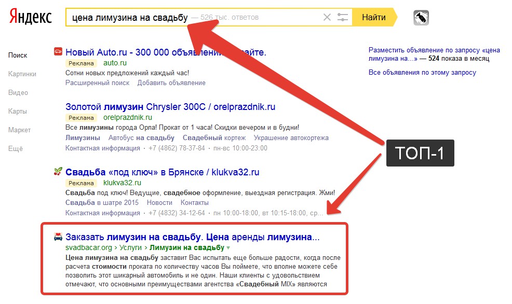
Task: Open the Новый Auto.ru ad title
Action: [x=166, y=52]
